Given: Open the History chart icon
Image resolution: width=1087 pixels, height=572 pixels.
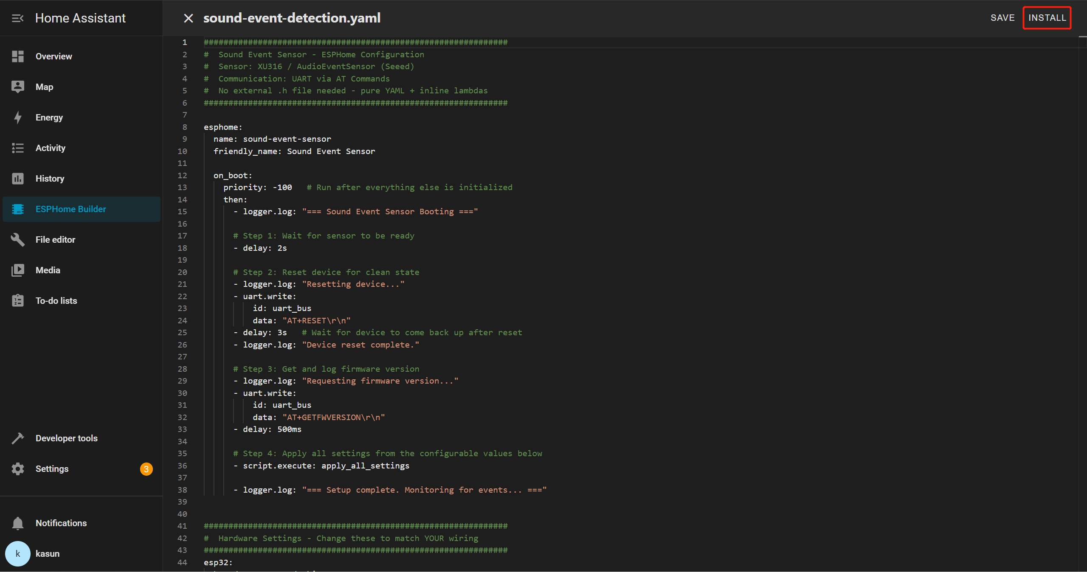Looking at the screenshot, I should [17, 179].
